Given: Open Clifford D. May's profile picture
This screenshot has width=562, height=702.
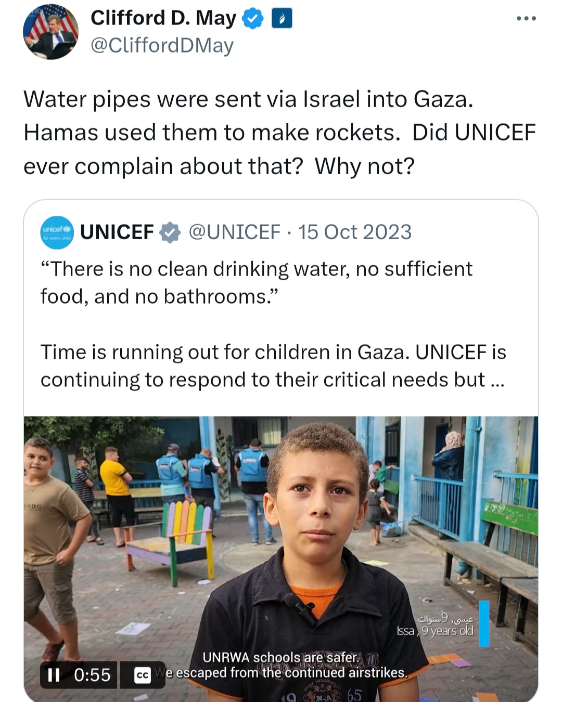Looking at the screenshot, I should pyautogui.click(x=50, y=32).
